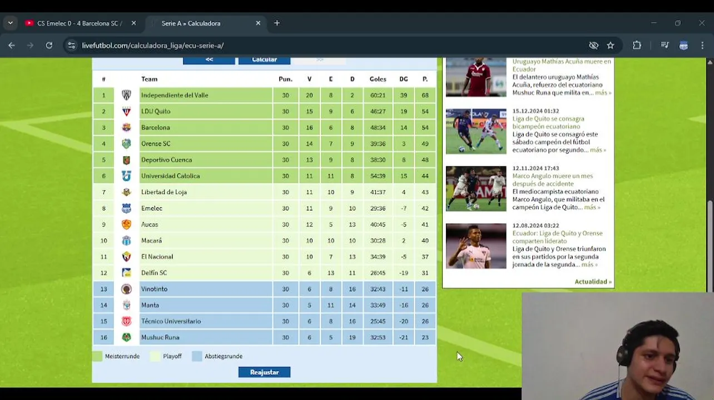Click the Aucas crest icon
714x400 pixels.
126,224
